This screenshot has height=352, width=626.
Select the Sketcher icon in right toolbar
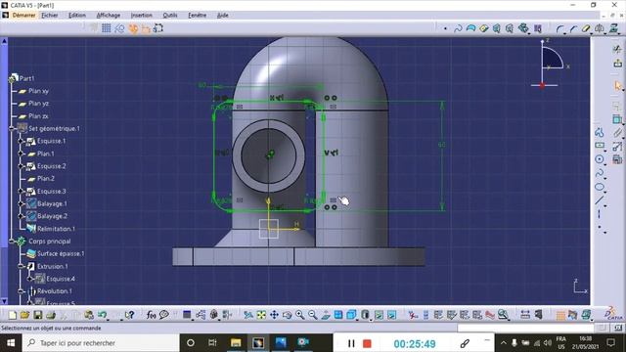[x=617, y=49]
